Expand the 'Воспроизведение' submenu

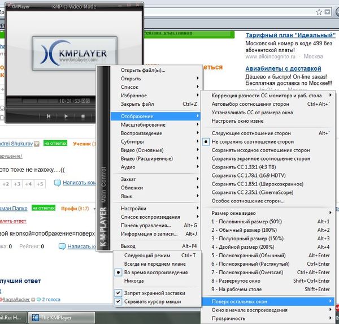(x=155, y=133)
